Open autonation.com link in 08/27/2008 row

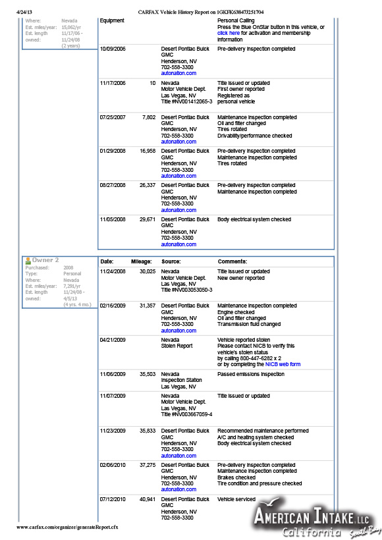(178, 210)
